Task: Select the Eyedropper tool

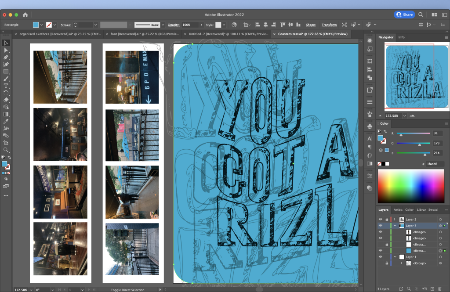Action: 6,121
